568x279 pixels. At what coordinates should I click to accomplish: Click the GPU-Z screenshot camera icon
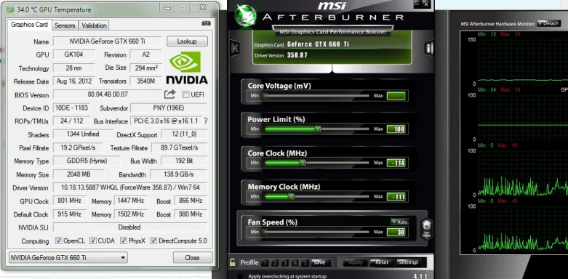tap(206, 23)
